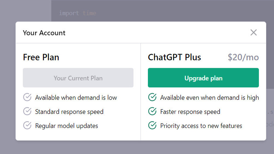Click the Regular model updates text

66,126
